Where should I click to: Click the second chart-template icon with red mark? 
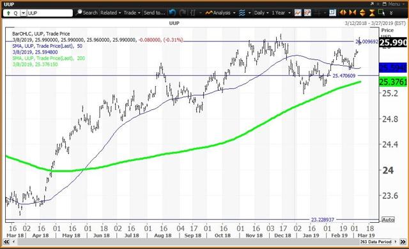point(307,13)
